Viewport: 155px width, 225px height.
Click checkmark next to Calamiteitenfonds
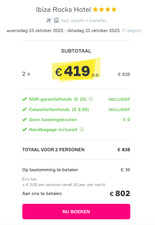(x=24, y=110)
